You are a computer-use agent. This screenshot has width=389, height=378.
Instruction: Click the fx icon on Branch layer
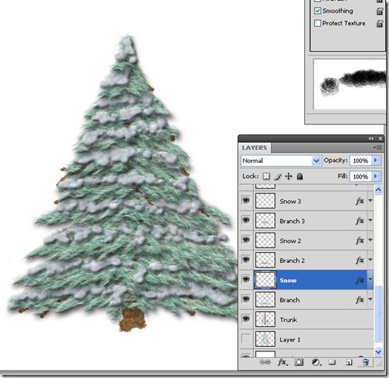(360, 299)
